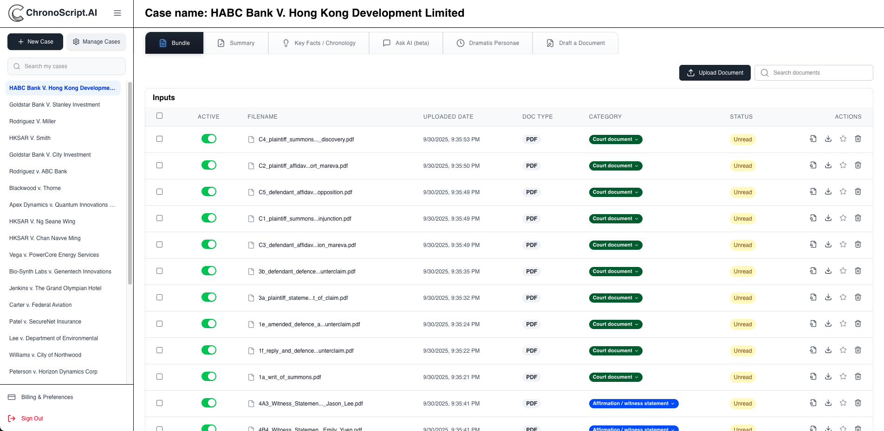Click download icon for 1e_amended_defence row
884x431 pixels.
tap(828, 324)
